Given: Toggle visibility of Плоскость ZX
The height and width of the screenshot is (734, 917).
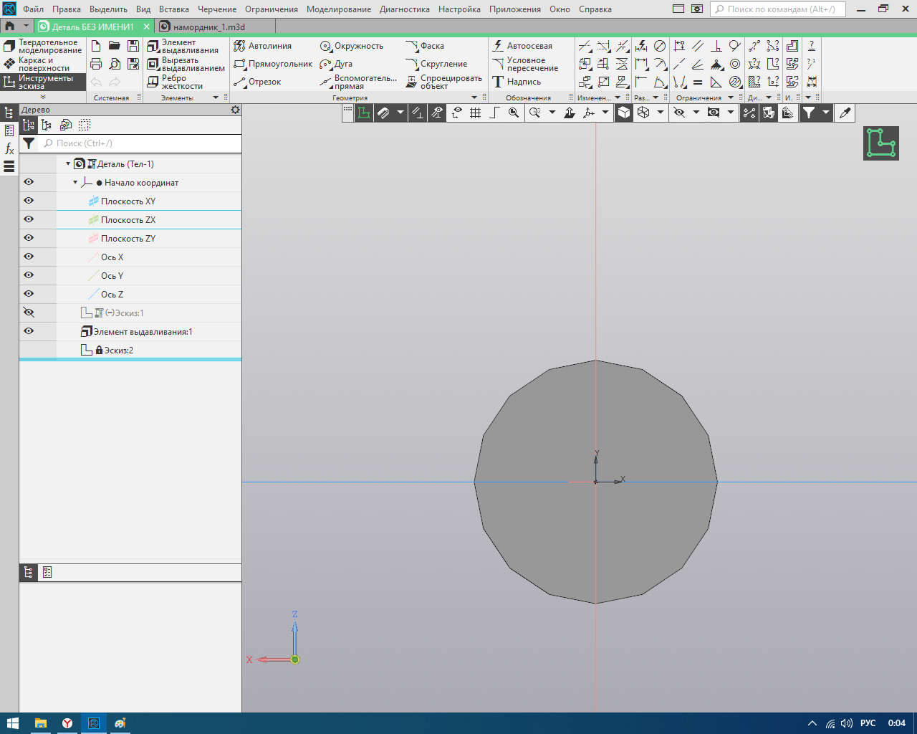Looking at the screenshot, I should click(x=29, y=219).
